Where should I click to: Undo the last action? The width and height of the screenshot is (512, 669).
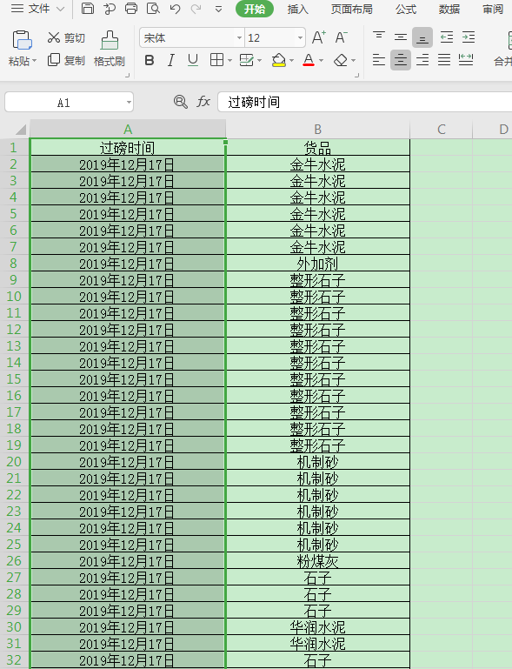175,9
